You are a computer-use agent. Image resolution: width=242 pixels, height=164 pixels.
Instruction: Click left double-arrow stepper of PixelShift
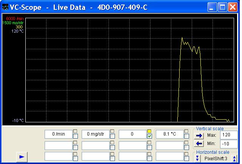(197, 158)
